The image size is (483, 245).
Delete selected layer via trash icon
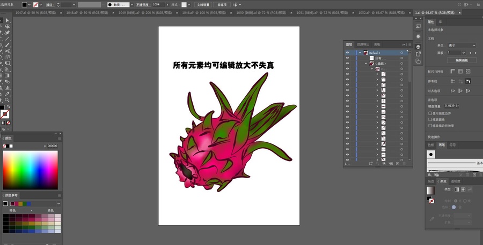tap(404, 164)
